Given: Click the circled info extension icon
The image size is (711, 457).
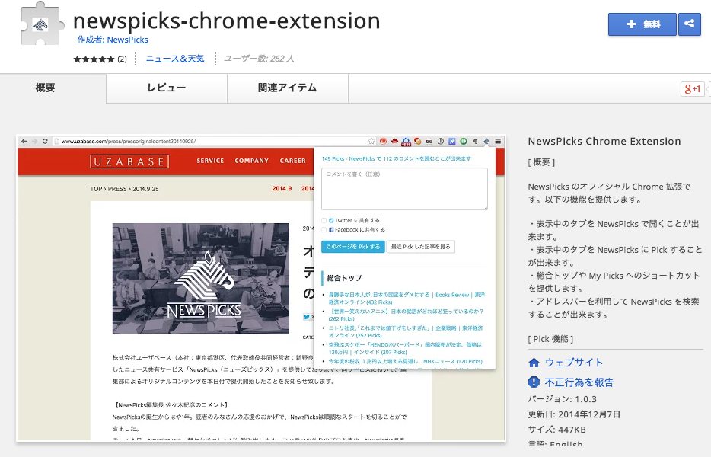Looking at the screenshot, I should coord(440,141).
